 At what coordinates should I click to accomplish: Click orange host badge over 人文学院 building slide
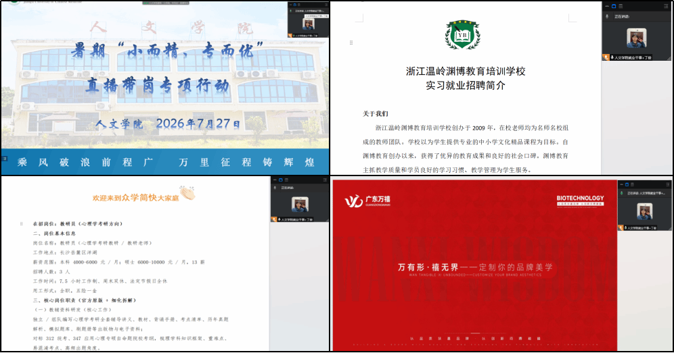(290, 36)
